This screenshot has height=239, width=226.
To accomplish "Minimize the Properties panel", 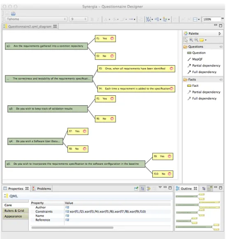I will tap(165, 187).
